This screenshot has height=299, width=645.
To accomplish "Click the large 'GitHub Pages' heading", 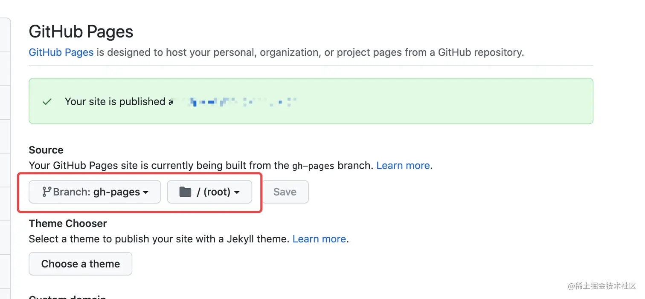I will coord(81,32).
